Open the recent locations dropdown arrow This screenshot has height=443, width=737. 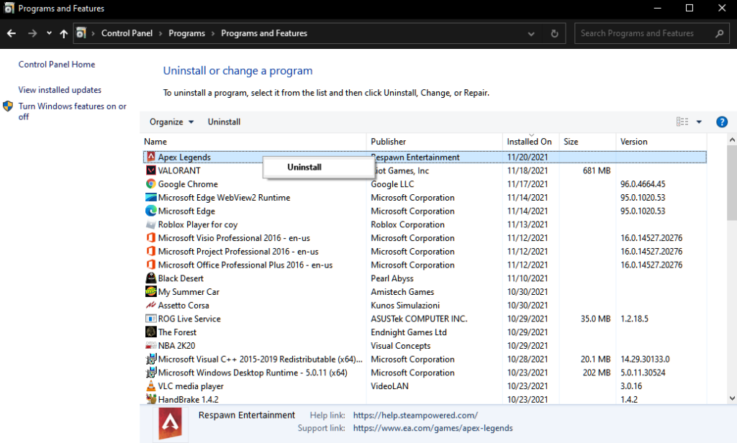(x=49, y=33)
